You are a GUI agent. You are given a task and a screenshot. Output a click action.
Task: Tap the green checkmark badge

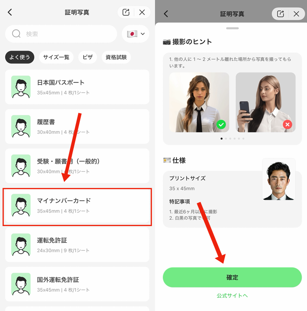[221, 124]
